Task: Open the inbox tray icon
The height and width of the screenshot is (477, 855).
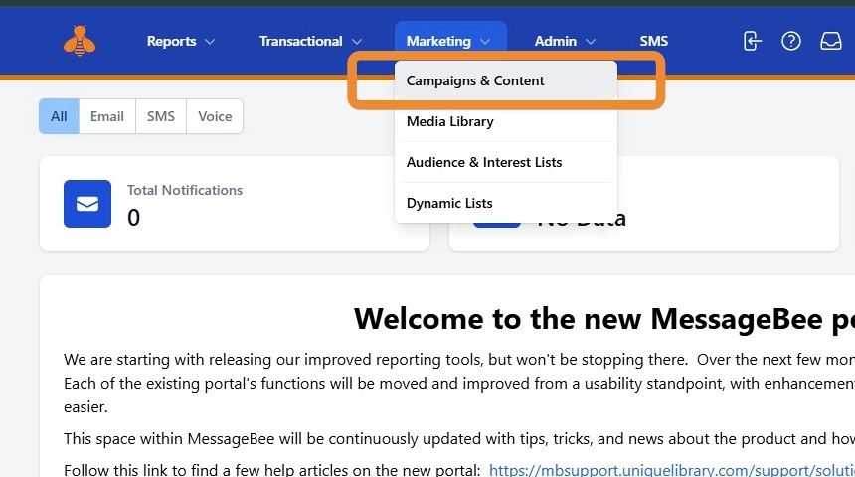Action: (831, 41)
